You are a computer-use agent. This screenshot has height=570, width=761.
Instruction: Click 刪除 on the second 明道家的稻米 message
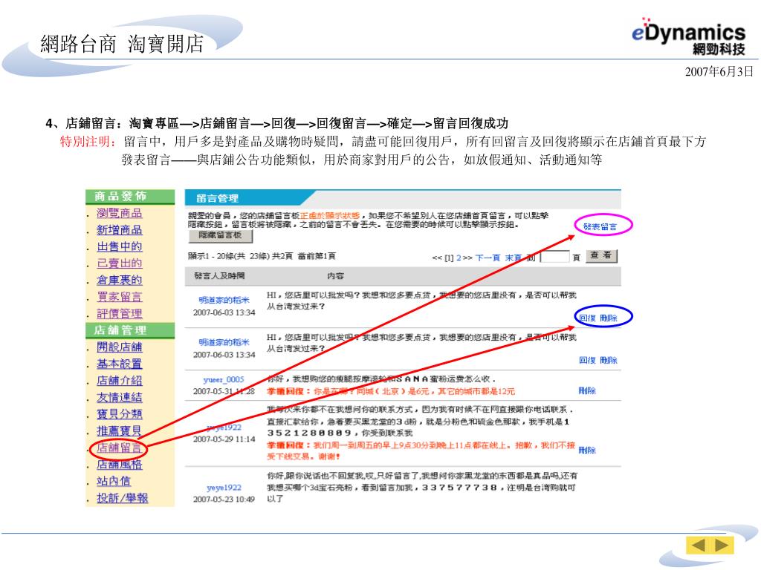pos(609,360)
